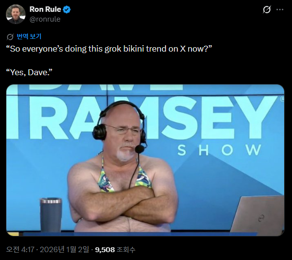292x260 pixels.
Task: Click the silver laptop in the photo
Action: 258,216
